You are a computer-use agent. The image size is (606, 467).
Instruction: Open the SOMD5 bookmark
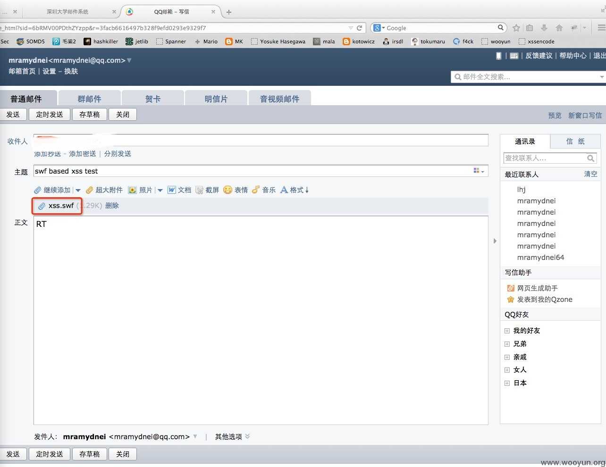pyautogui.click(x=30, y=42)
